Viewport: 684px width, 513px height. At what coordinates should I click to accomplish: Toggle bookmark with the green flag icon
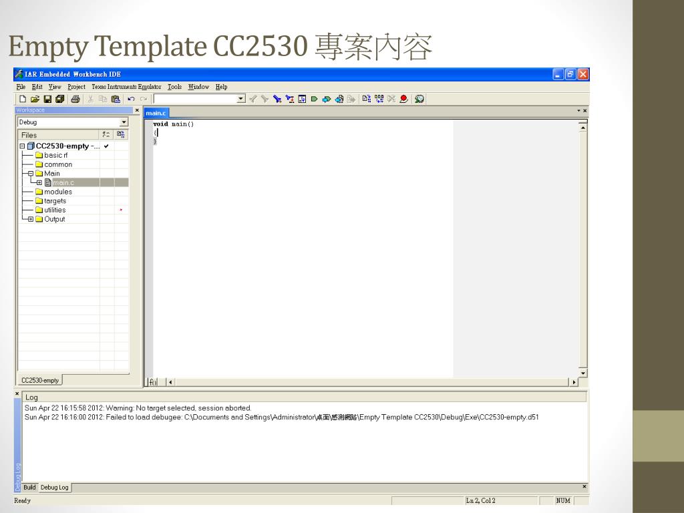314,99
